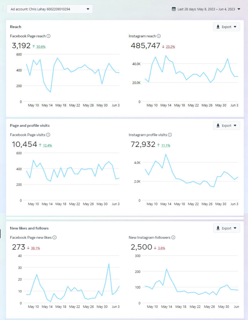Click info icon next to Facebook Page reach

48,36
